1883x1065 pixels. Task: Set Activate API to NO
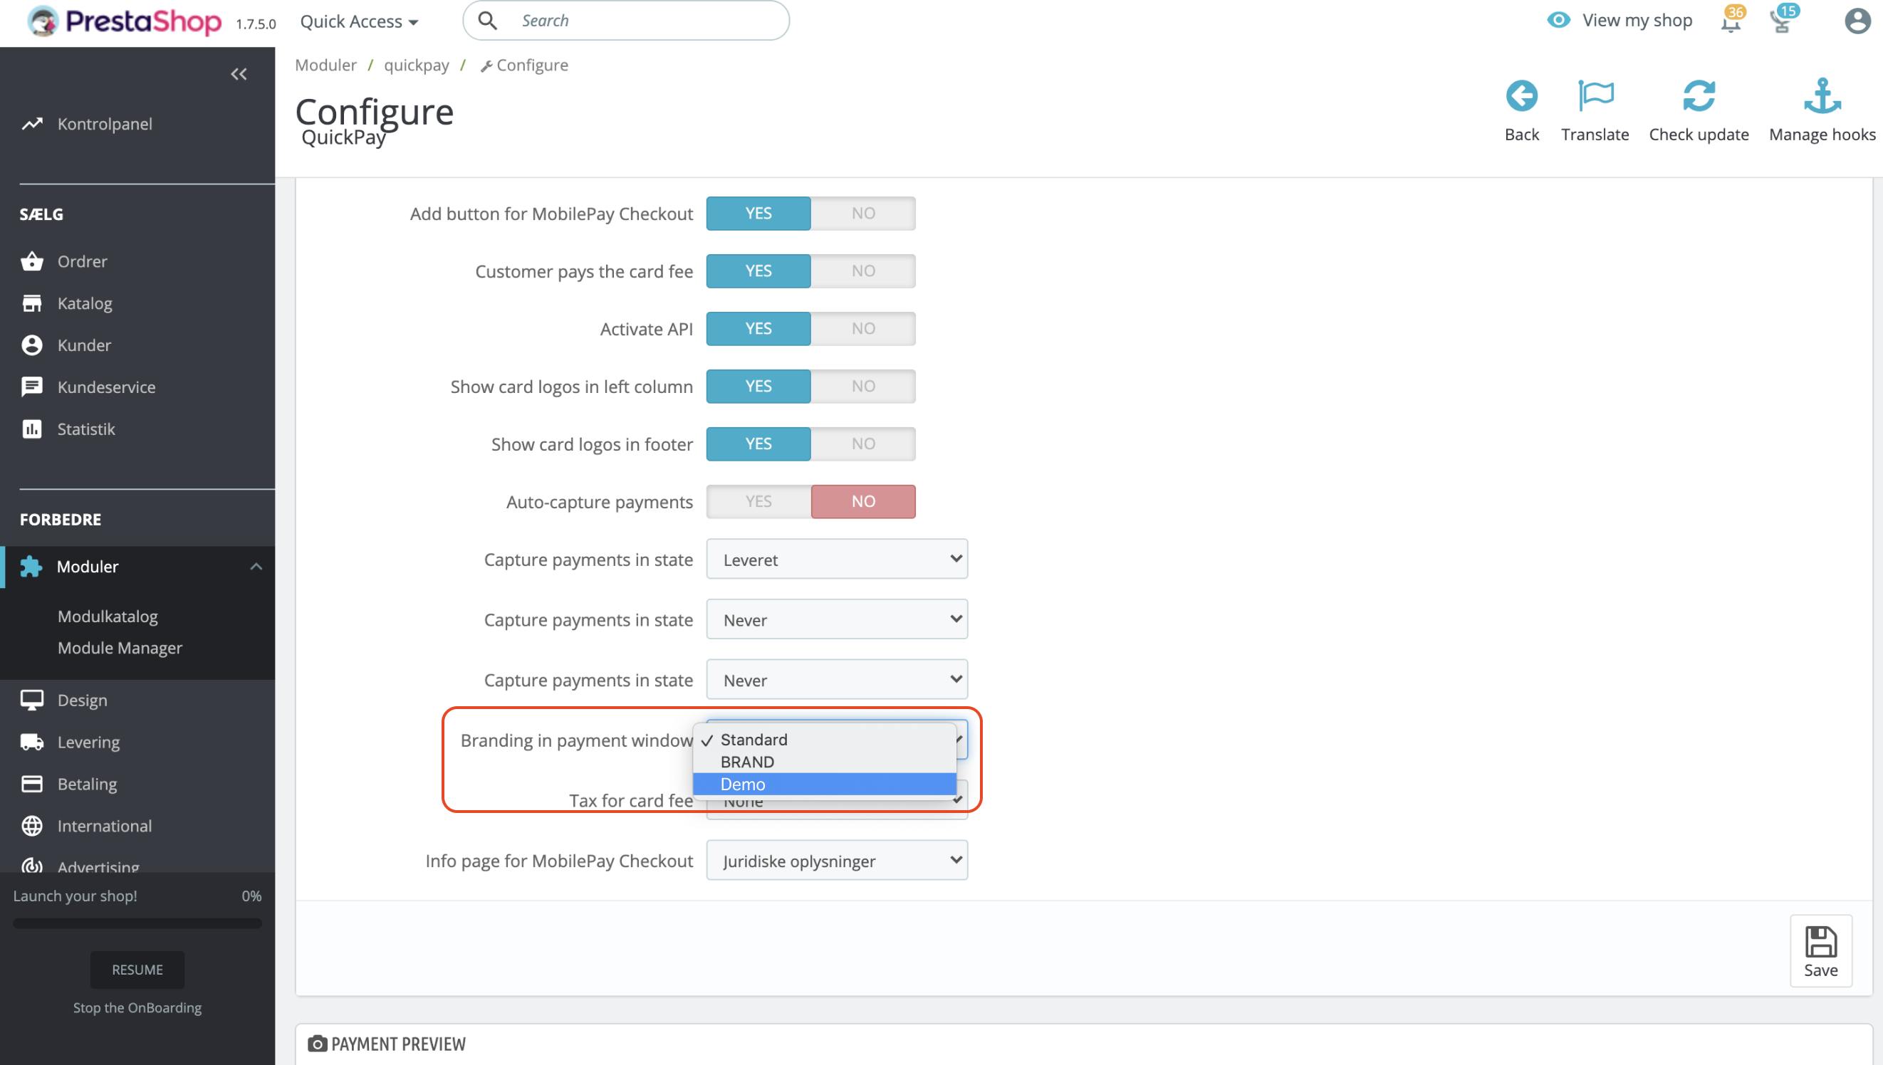coord(862,328)
